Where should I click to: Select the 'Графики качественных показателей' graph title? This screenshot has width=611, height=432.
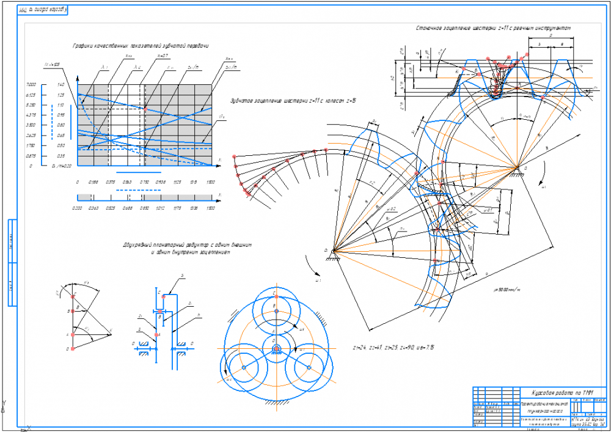tap(141, 46)
